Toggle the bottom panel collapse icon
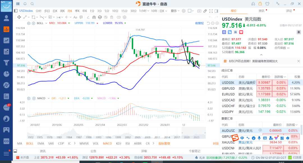Viewport: 303px width, 163px height. (x=15, y=151)
